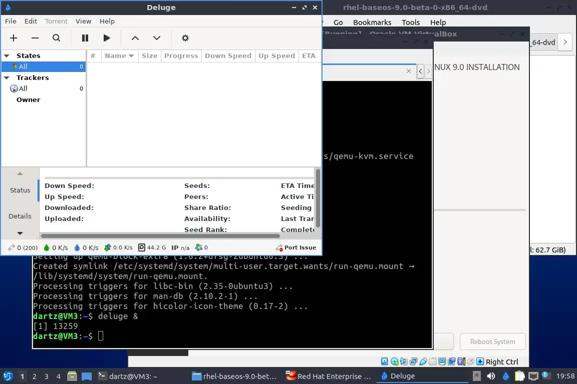The image size is (577, 384).
Task: Open dartz@VM3 terminal from taskbar
Action: pos(128,376)
